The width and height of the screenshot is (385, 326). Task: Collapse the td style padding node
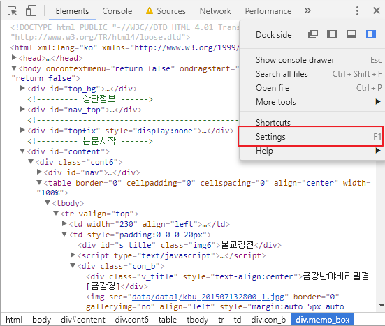coord(64,234)
